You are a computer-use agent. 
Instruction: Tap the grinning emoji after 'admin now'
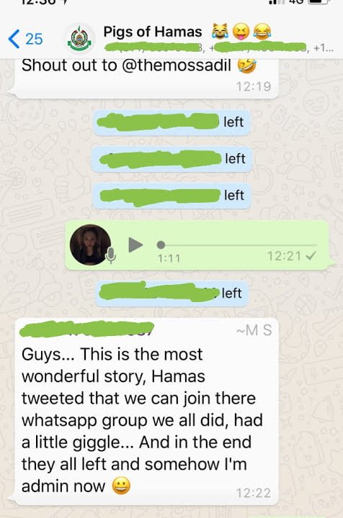point(121,486)
